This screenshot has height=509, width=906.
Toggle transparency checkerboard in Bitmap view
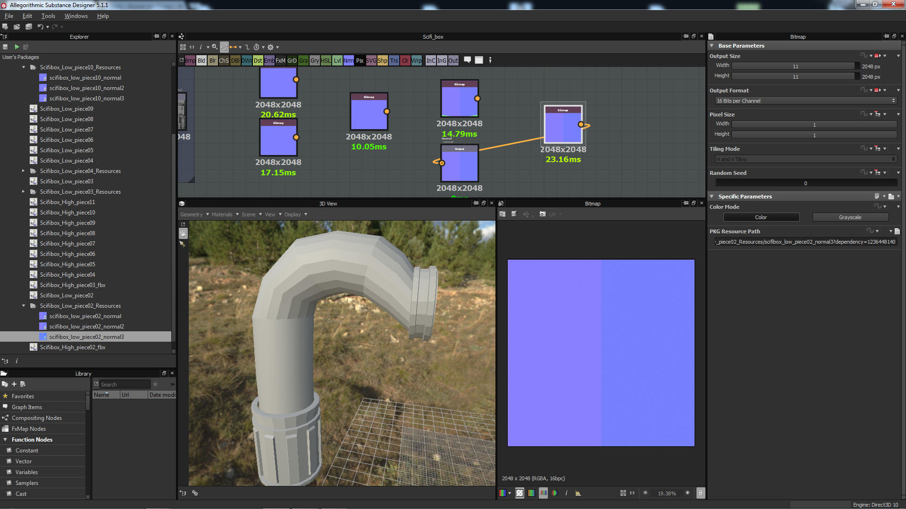(519, 493)
